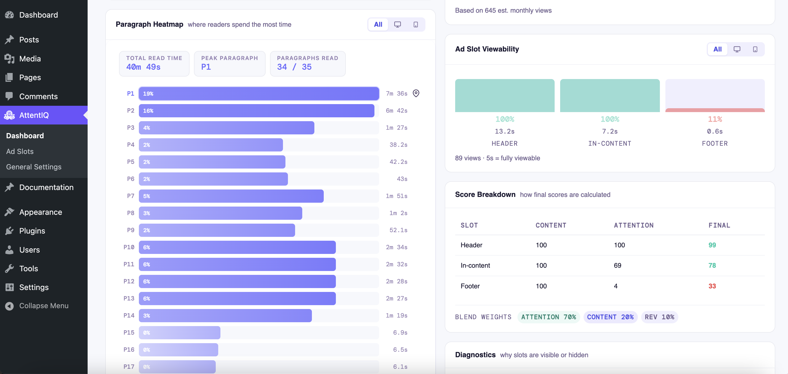Viewport: 788px width, 374px height.
Task: Click the All filter in Paragraph Heatmap
Action: tap(378, 25)
